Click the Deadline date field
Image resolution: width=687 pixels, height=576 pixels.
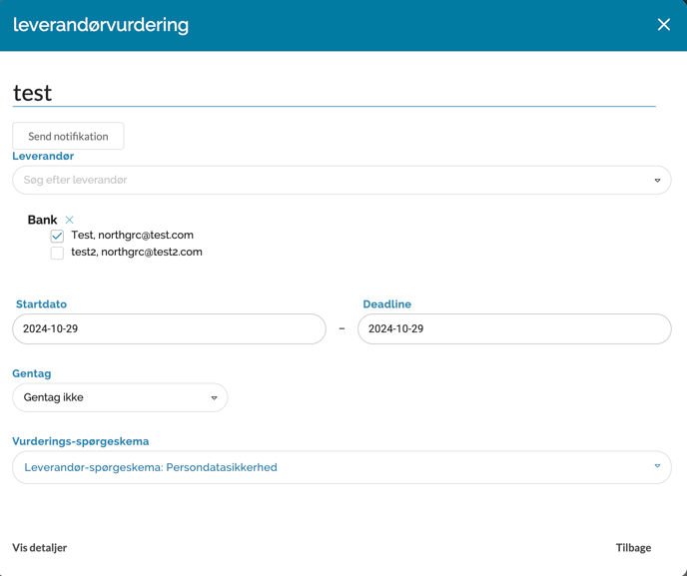[513, 328]
